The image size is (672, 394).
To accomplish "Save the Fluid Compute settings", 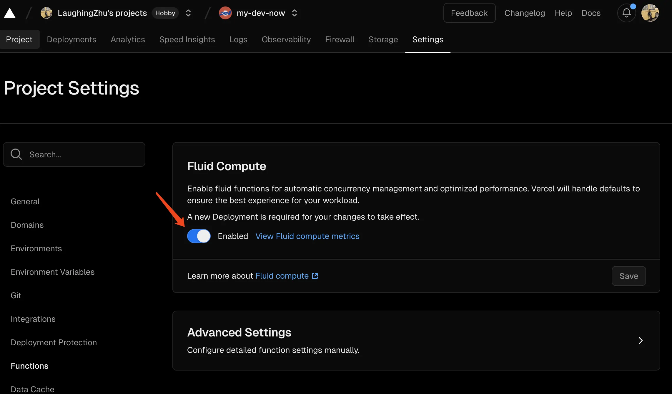I will click(x=629, y=276).
